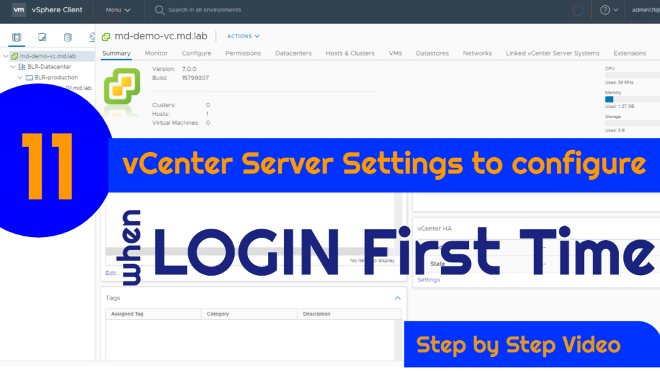
Task: Select BLR-production in the inventory tree
Action: (56, 77)
